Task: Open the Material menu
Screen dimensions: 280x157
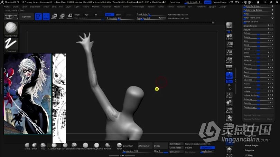Action: [x=106, y=7]
